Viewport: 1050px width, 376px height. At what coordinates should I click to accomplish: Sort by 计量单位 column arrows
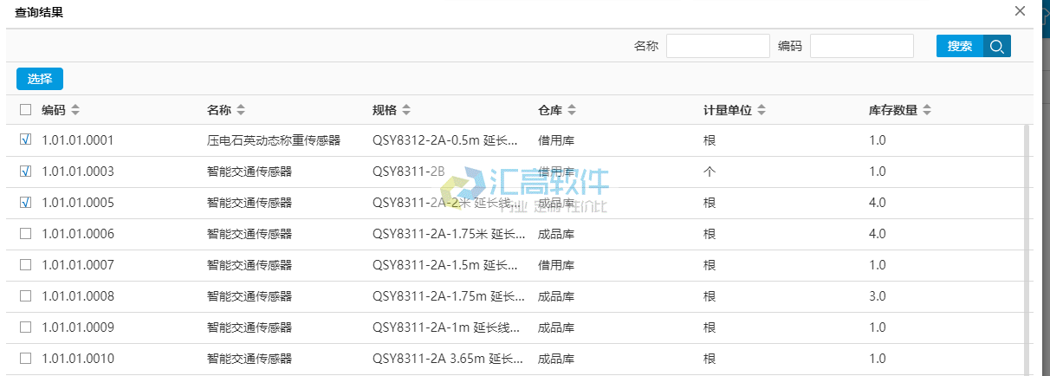click(x=762, y=110)
